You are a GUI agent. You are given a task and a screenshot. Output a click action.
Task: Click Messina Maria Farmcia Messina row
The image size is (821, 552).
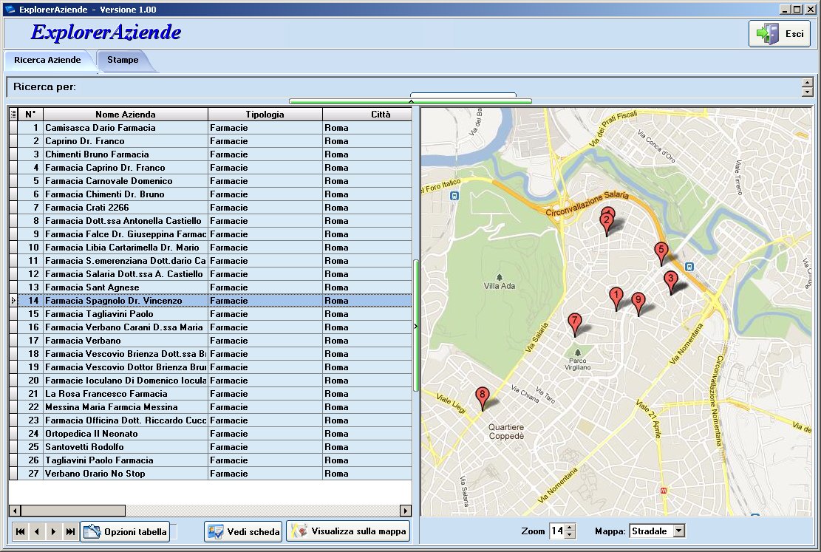tap(211, 407)
